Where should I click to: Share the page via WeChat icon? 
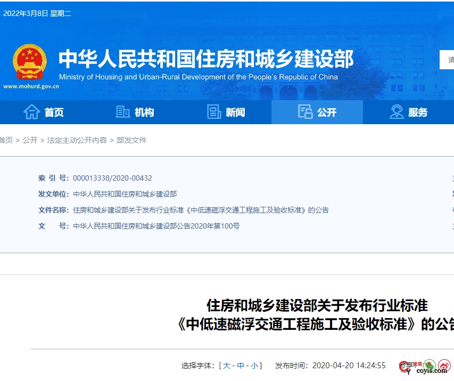click(430, 366)
